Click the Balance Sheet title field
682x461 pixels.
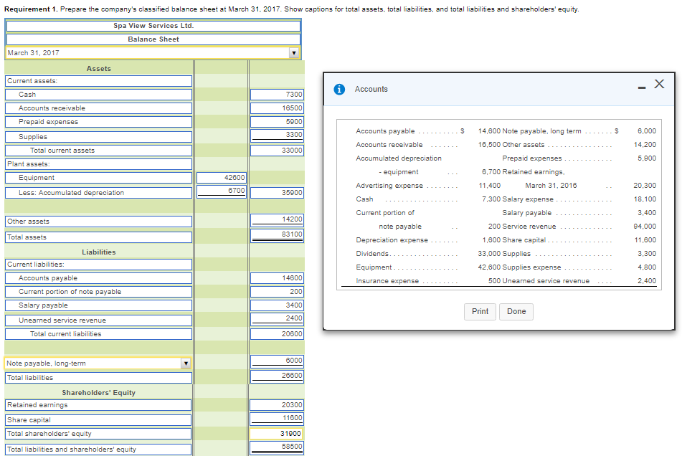(x=153, y=39)
